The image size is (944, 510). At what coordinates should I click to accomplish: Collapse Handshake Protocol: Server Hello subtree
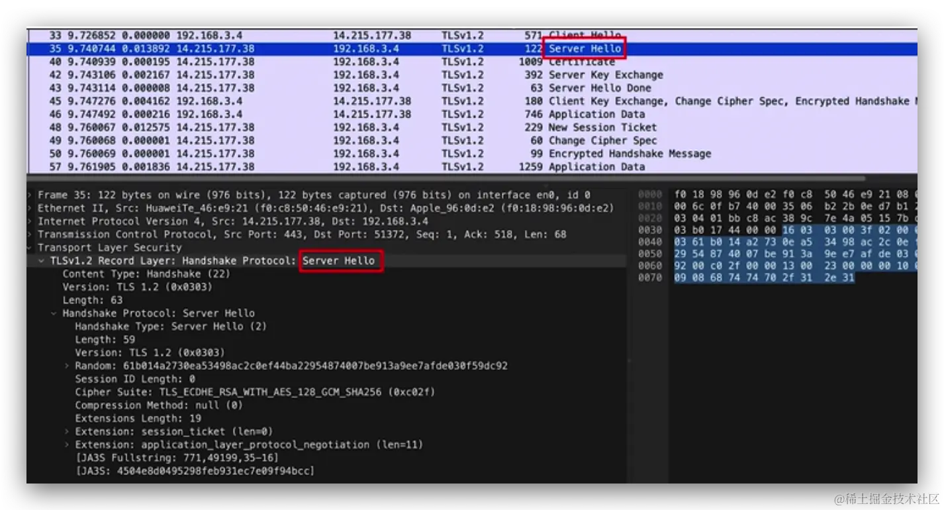[x=55, y=313]
